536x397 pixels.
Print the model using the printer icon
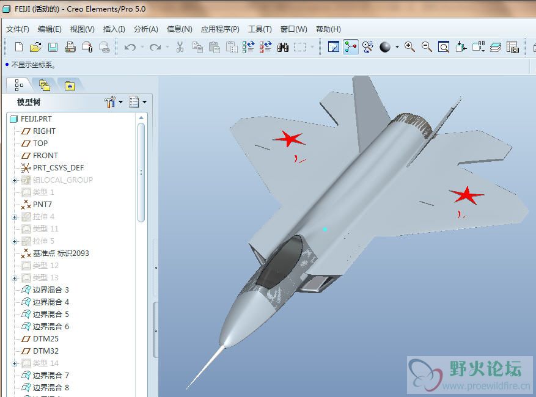[x=70, y=47]
